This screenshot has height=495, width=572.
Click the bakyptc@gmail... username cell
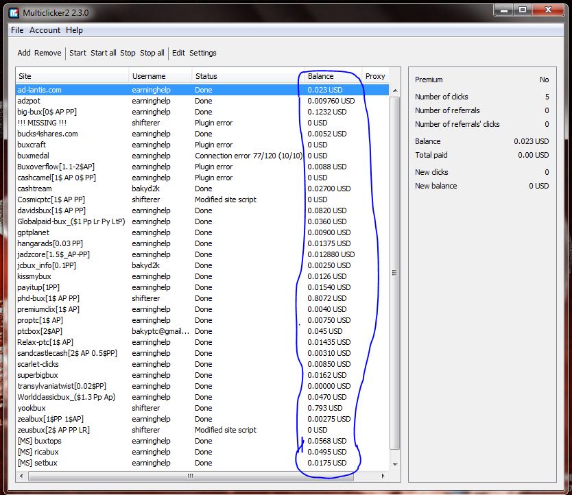pyautogui.click(x=160, y=331)
